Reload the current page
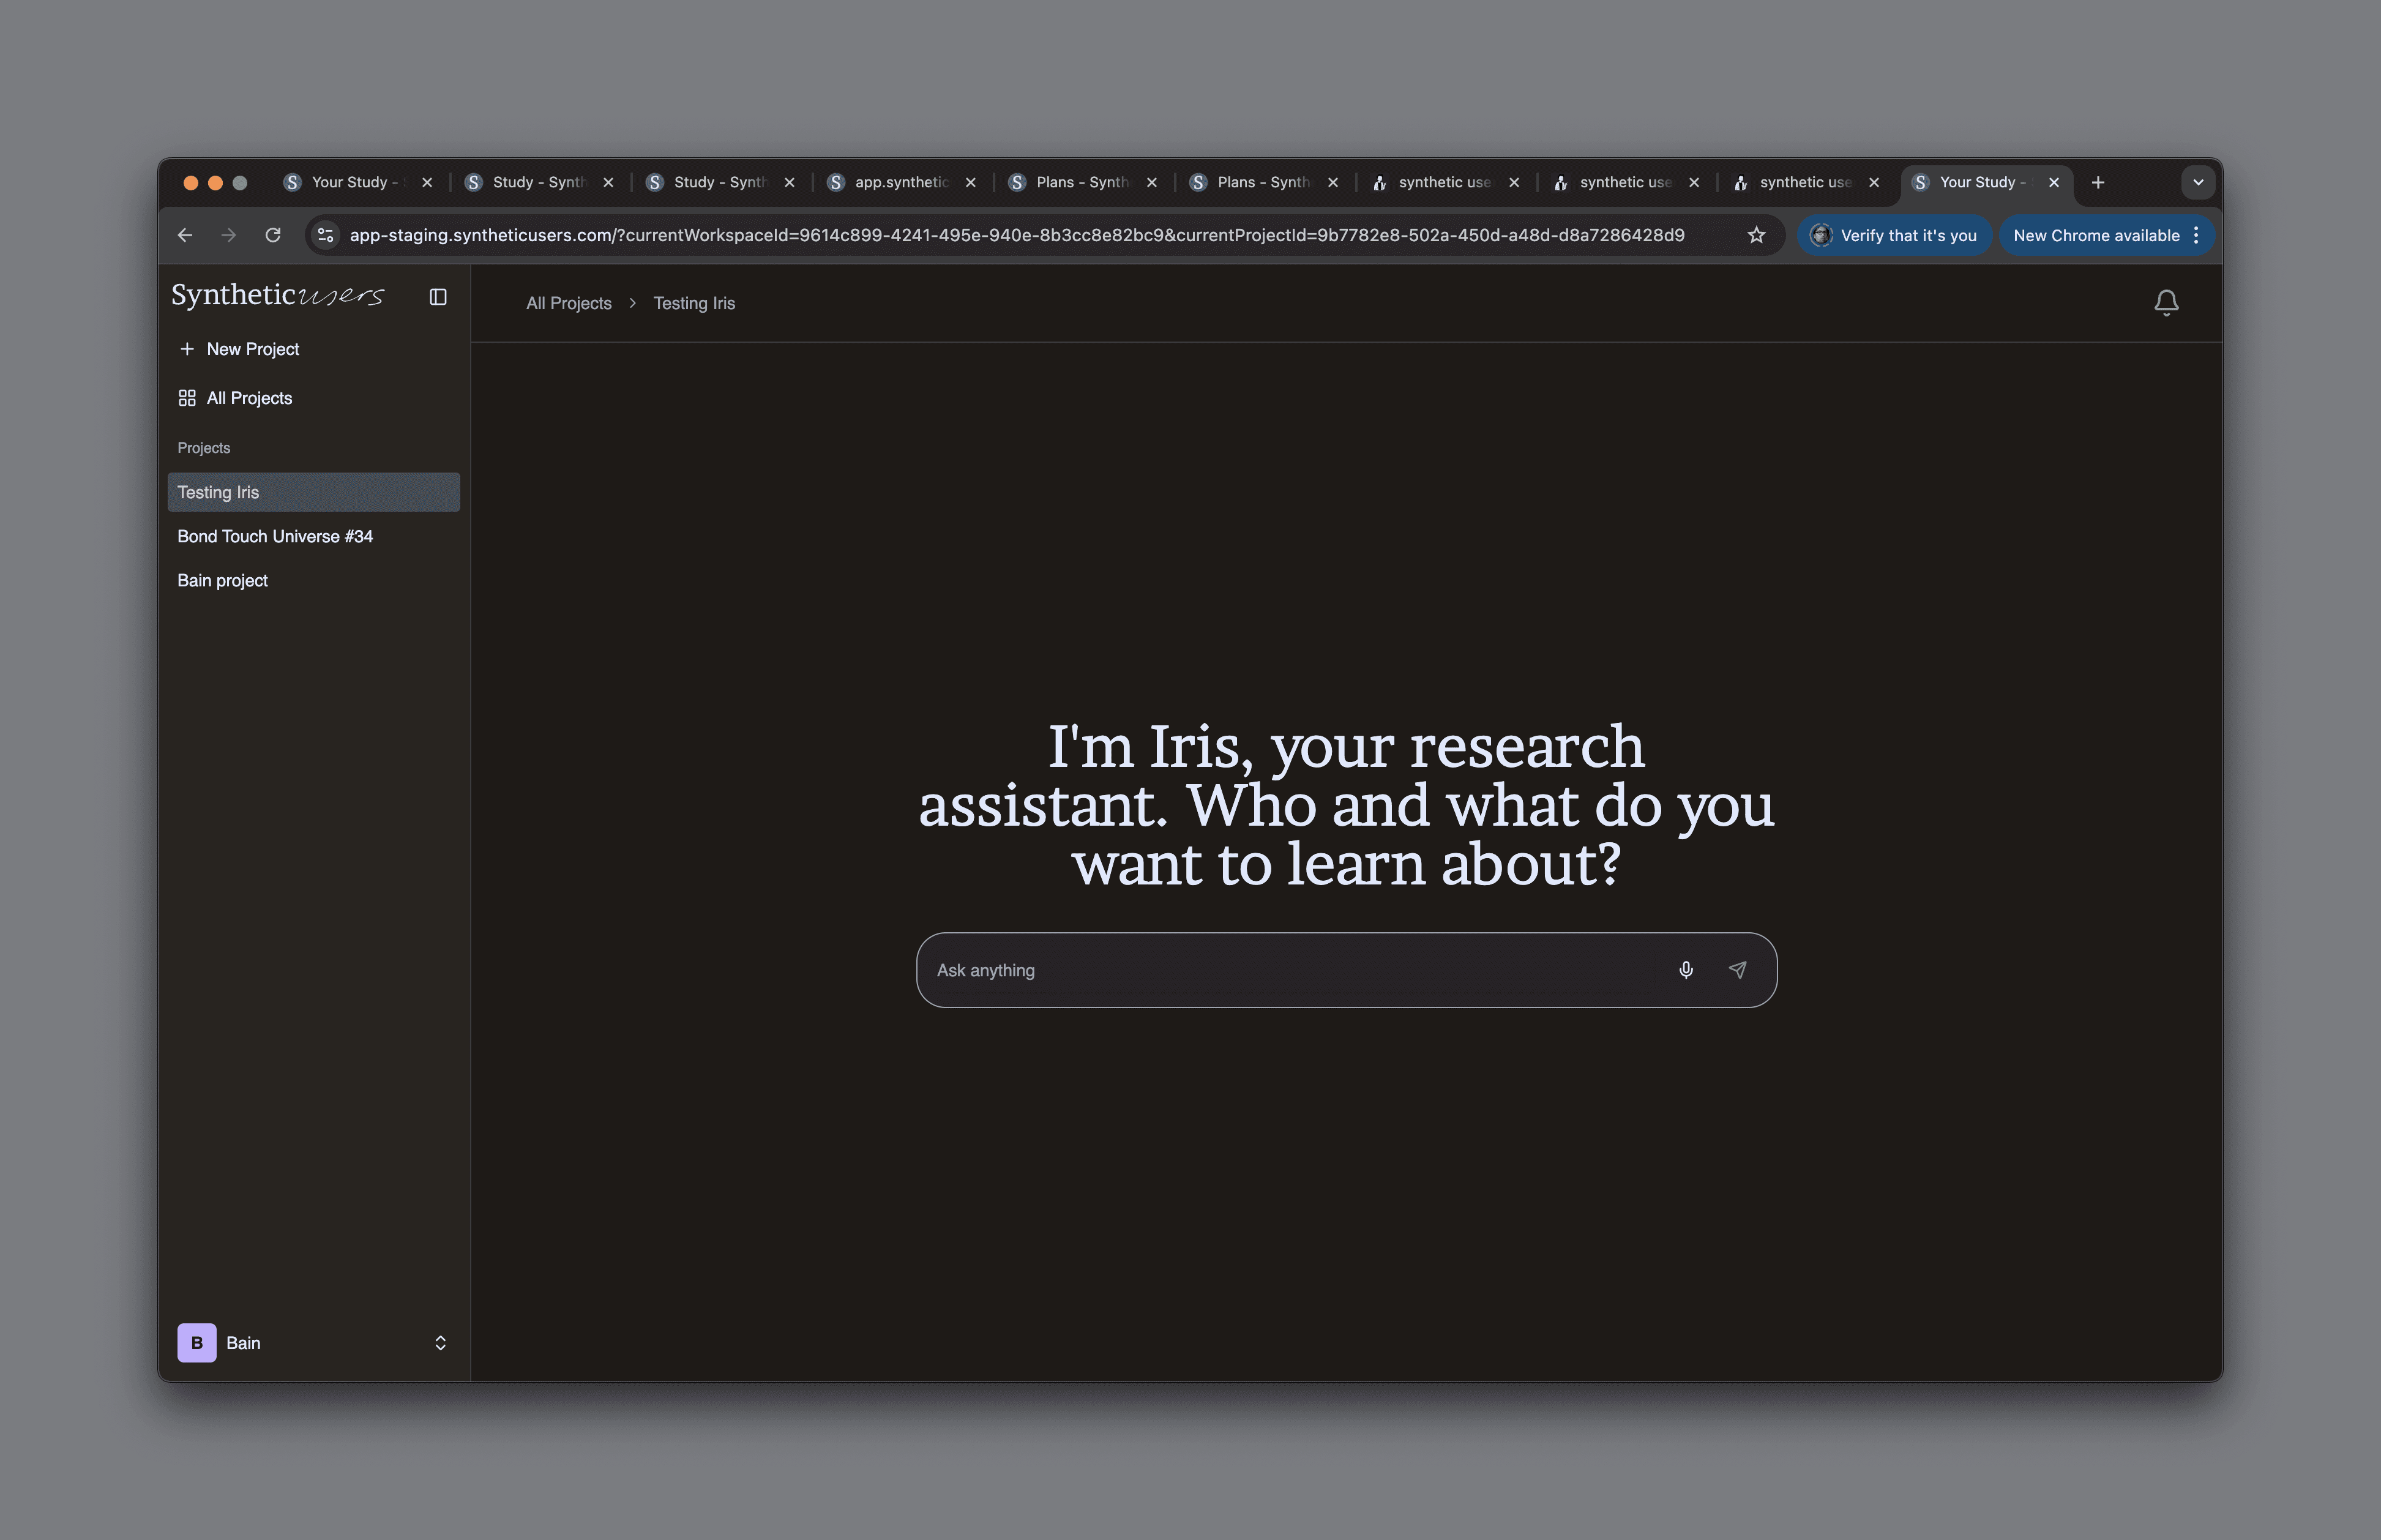The width and height of the screenshot is (2381, 1540). pos(273,235)
